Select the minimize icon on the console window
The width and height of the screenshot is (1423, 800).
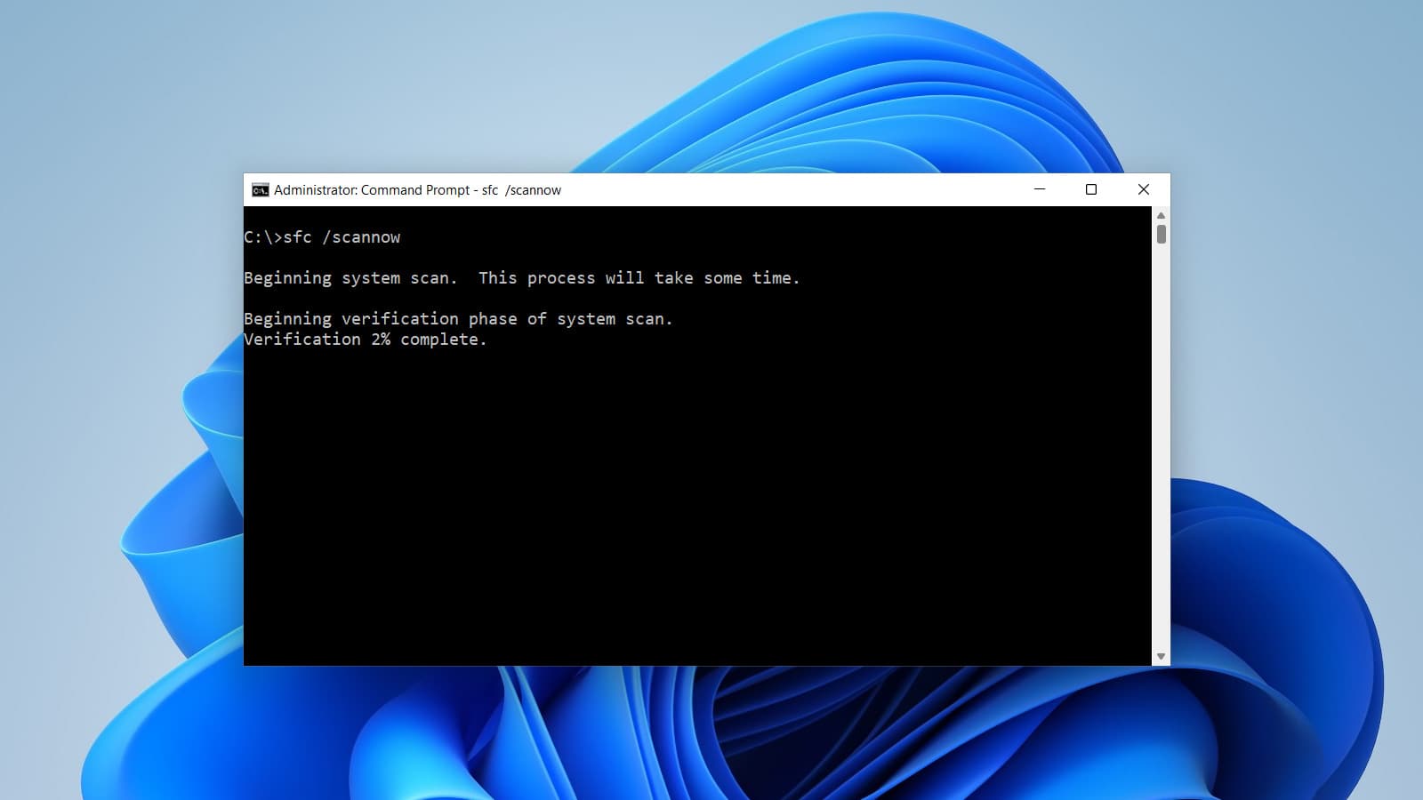click(1038, 189)
